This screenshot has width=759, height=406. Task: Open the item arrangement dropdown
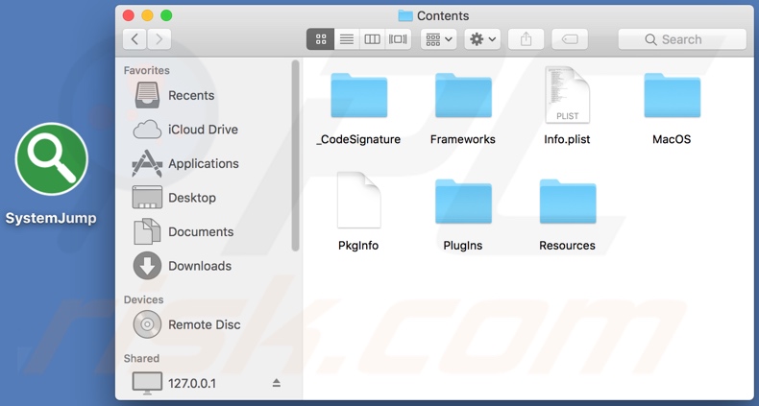coord(438,39)
